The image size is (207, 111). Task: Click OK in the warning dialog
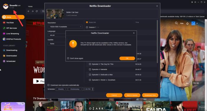click(x=127, y=58)
